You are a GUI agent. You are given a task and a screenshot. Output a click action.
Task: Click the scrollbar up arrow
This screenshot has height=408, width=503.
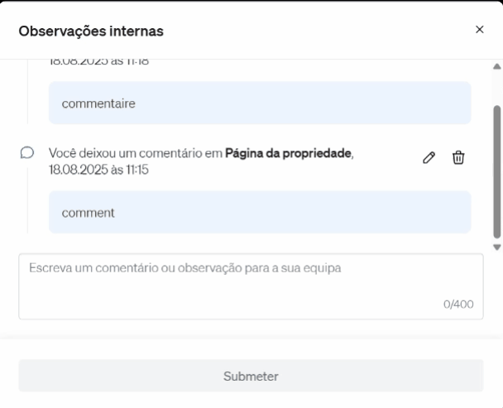pyautogui.click(x=496, y=66)
